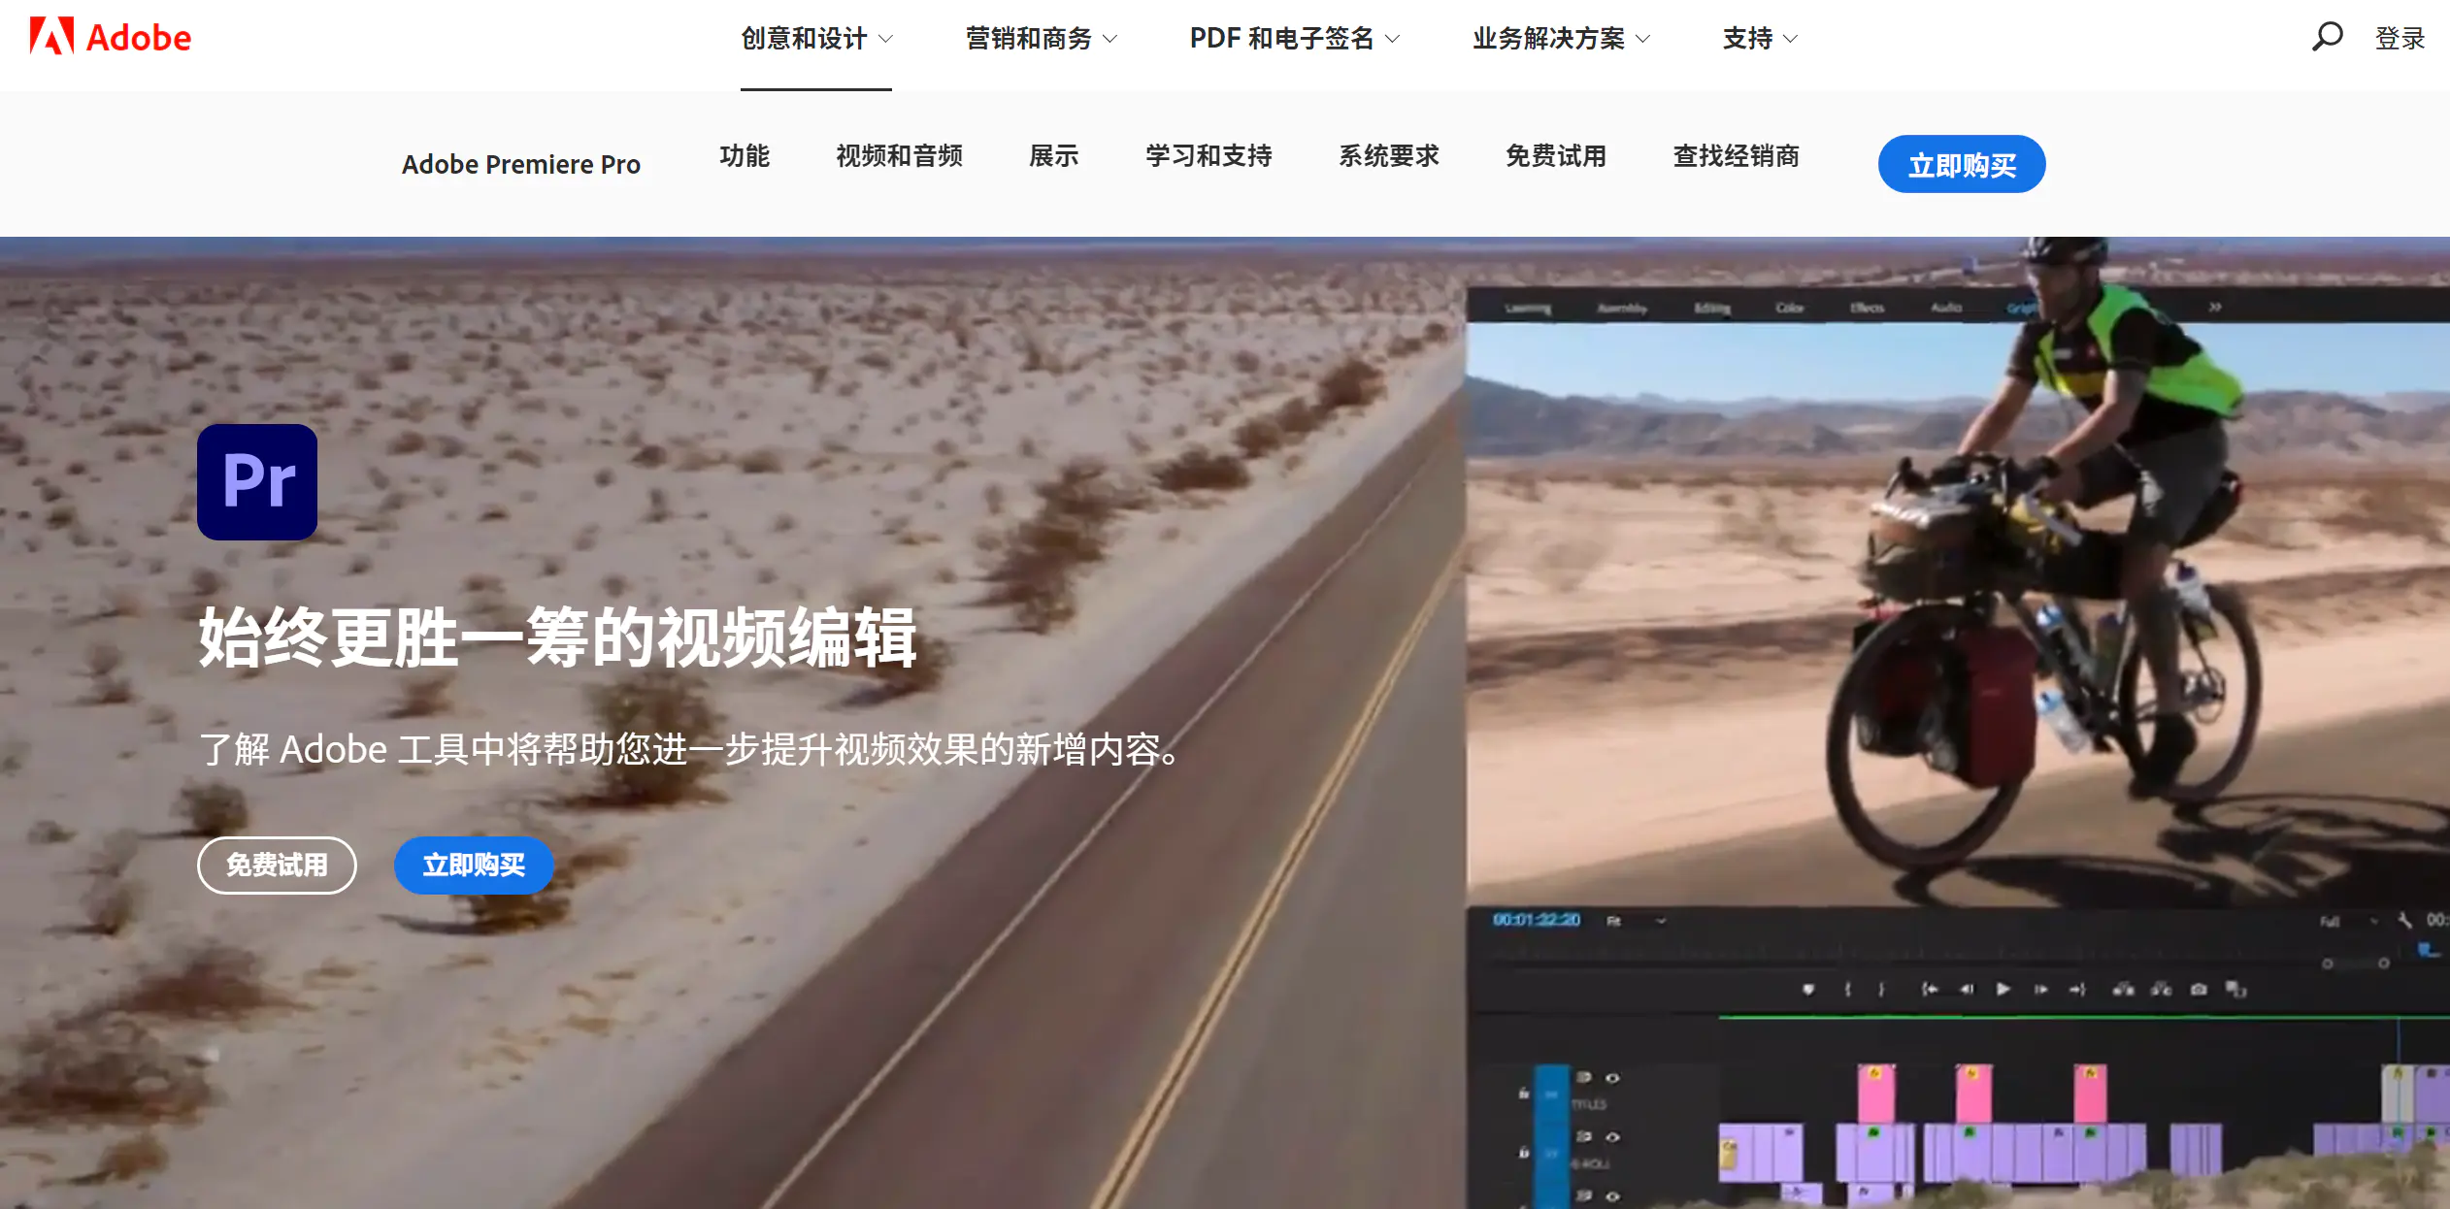Click the blue 立即购买 hero button
The width and height of the screenshot is (2450, 1209).
(x=474, y=865)
